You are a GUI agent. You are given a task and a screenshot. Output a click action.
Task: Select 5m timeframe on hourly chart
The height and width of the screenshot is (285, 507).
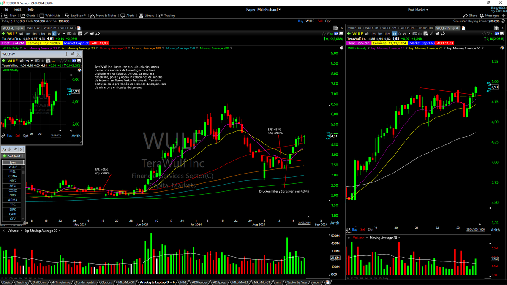tap(380, 33)
